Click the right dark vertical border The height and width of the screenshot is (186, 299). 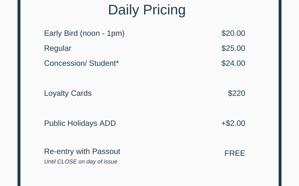coord(280,94)
